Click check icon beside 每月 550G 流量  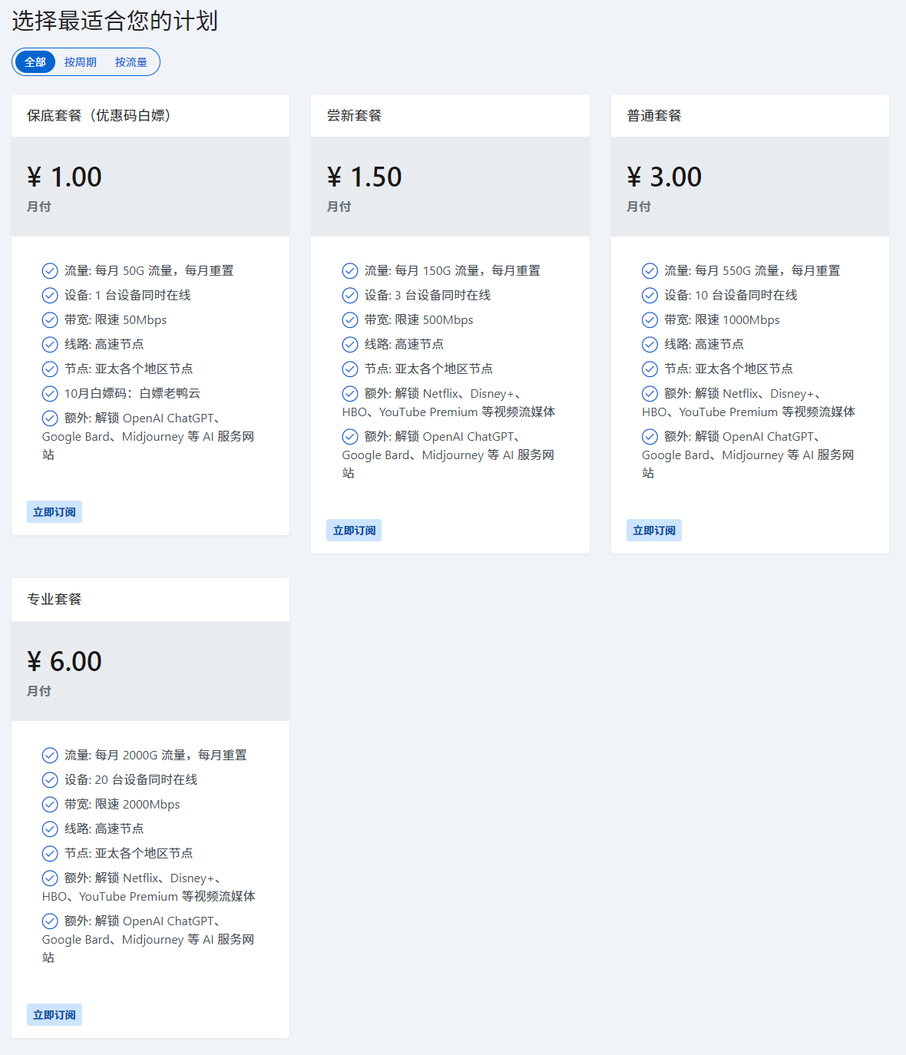tap(650, 271)
